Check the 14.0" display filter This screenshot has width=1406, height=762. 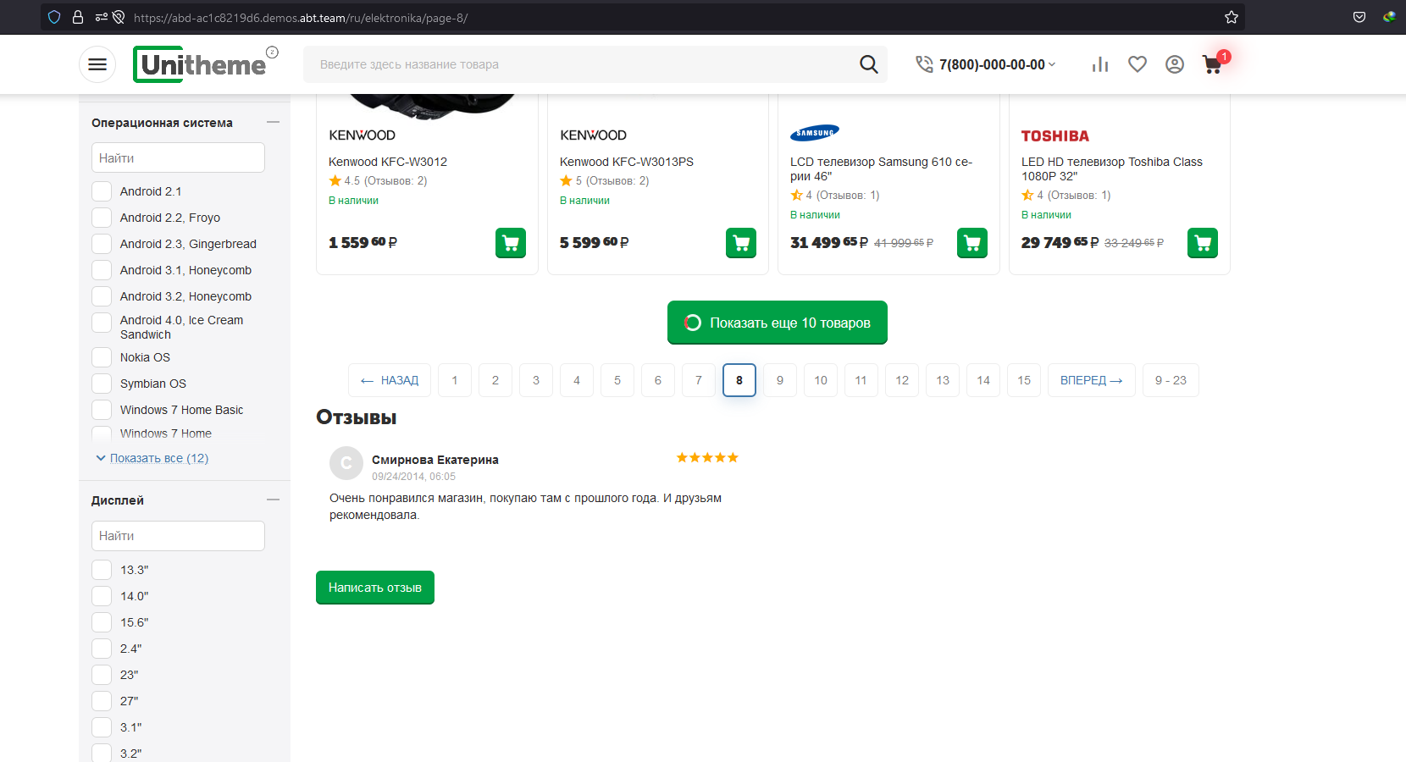pyautogui.click(x=102, y=596)
